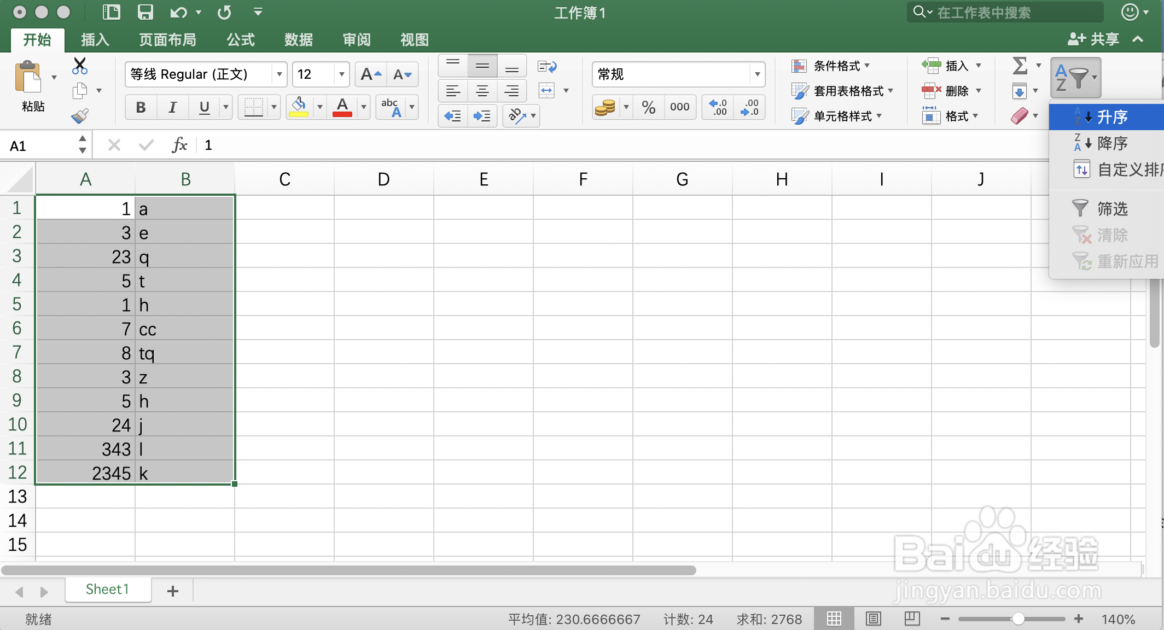The image size is (1164, 630).
Task: Click the Save floppy disk icon
Action: (145, 12)
